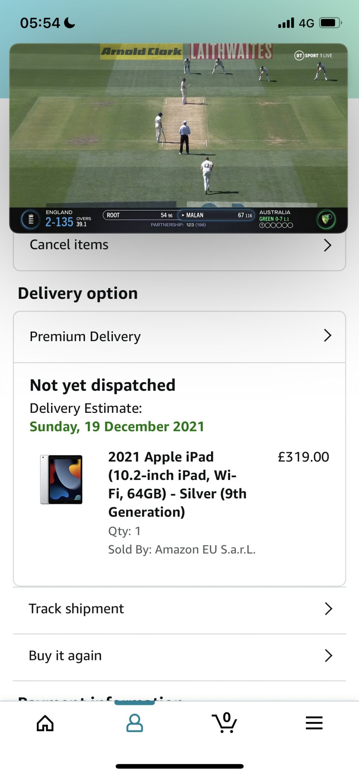359x776 pixels.
Task: Expand the Track shipment arrow
Action: click(x=328, y=609)
